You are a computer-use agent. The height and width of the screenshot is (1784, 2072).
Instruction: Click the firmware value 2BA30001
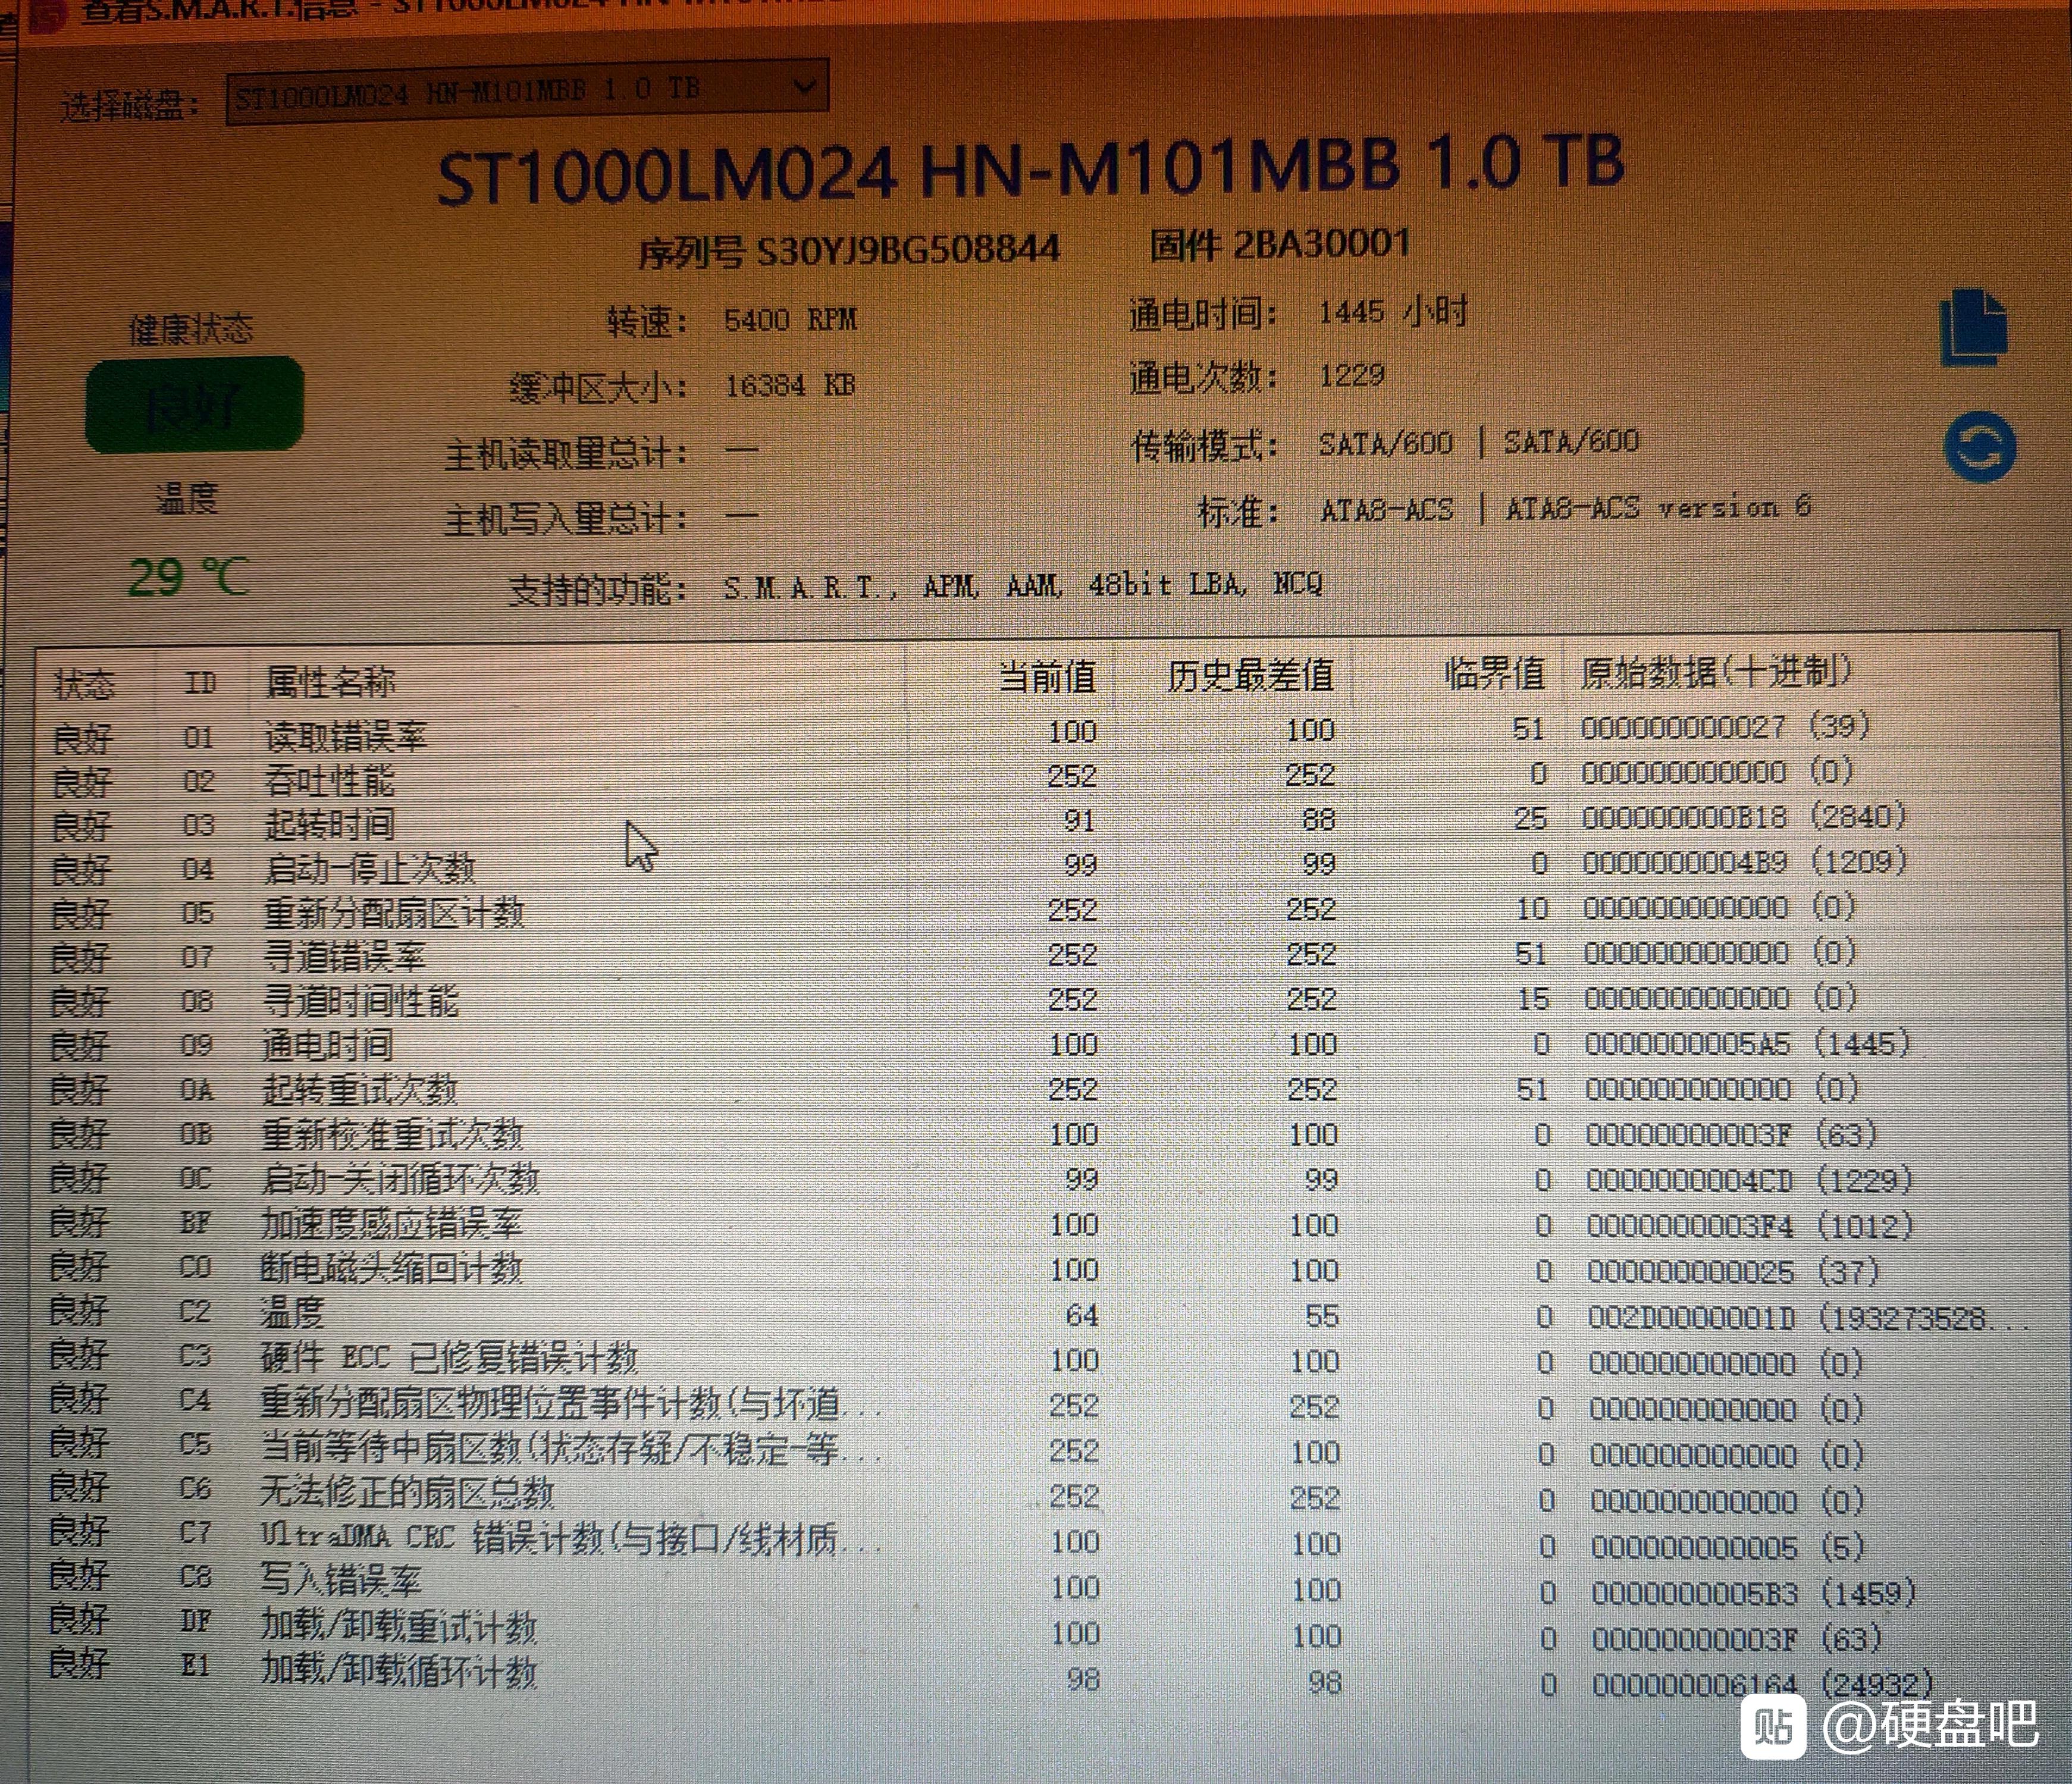click(x=1322, y=244)
